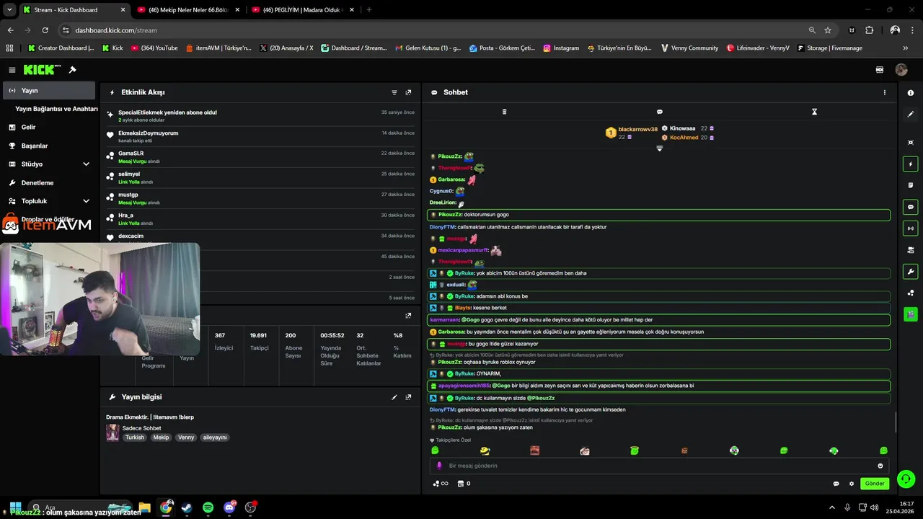Click the trash icon in chat header
The image size is (923, 519).
[x=504, y=112]
